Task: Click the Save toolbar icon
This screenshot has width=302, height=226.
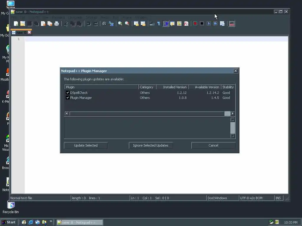Action: click(x=29, y=24)
